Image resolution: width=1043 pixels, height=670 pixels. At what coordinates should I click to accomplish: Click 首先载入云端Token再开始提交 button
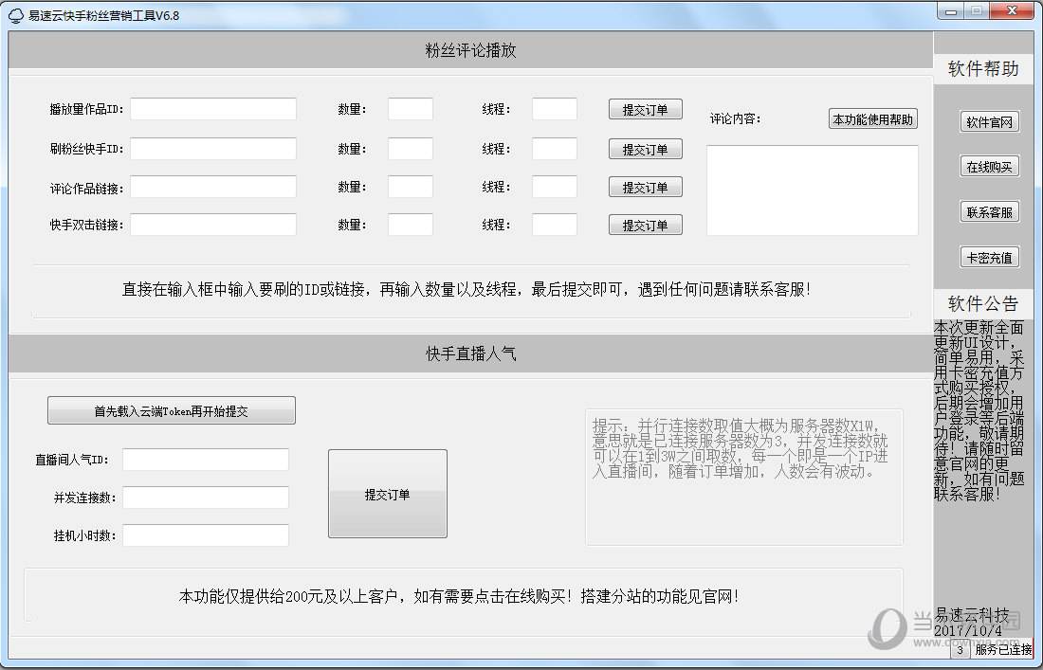[172, 410]
